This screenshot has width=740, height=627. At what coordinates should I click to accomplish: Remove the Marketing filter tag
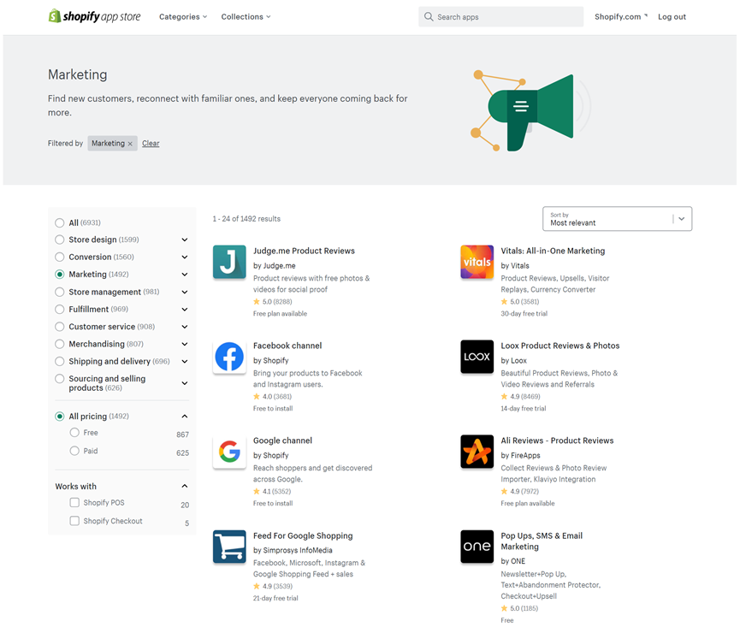coord(130,144)
